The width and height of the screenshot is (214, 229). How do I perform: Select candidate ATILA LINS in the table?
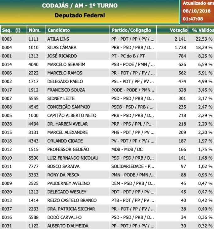(58, 39)
